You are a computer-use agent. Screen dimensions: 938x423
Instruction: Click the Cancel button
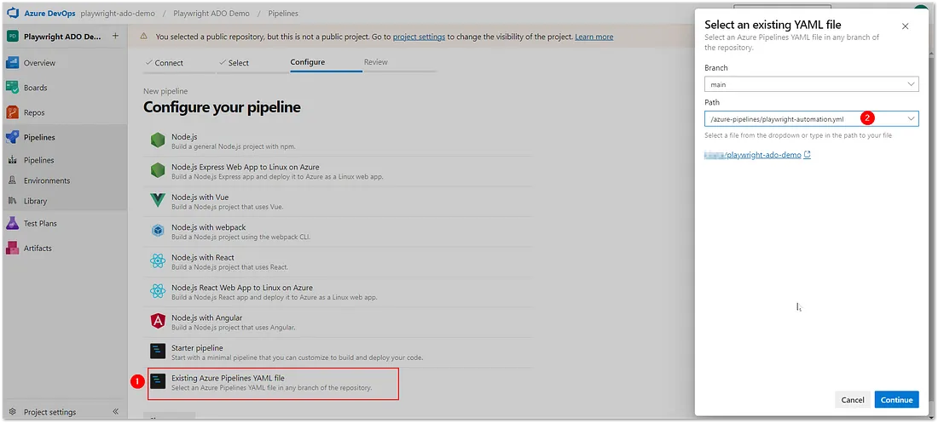tap(853, 400)
